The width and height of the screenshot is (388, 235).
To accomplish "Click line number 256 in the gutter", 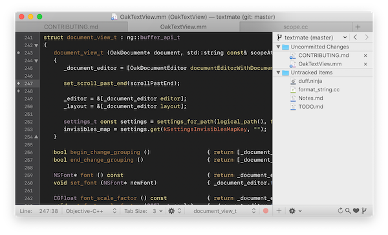I will pos(28,153).
